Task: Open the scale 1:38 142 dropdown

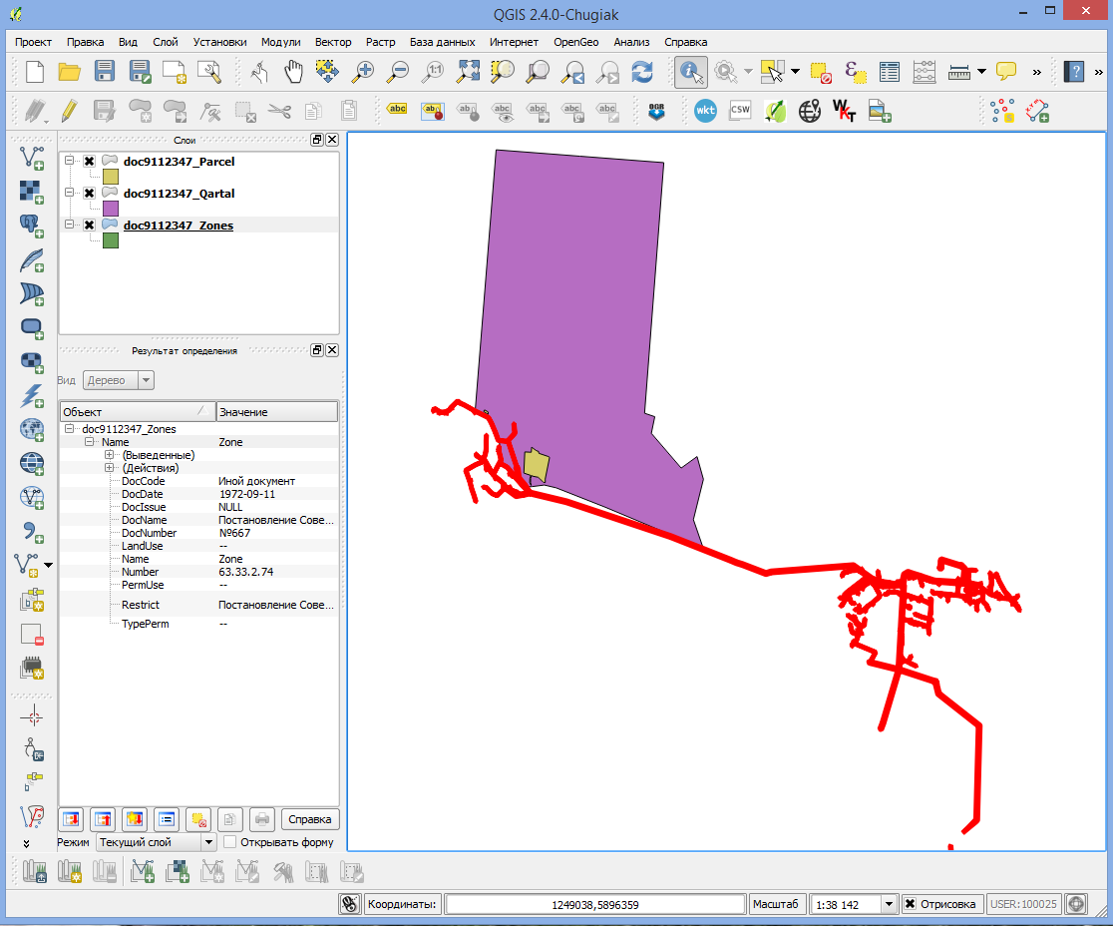Action: point(889,904)
